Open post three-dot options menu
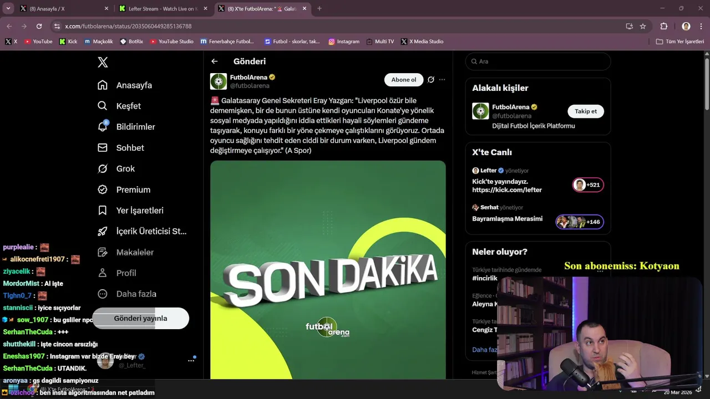Screen dimensions: 710x399 click(x=442, y=80)
